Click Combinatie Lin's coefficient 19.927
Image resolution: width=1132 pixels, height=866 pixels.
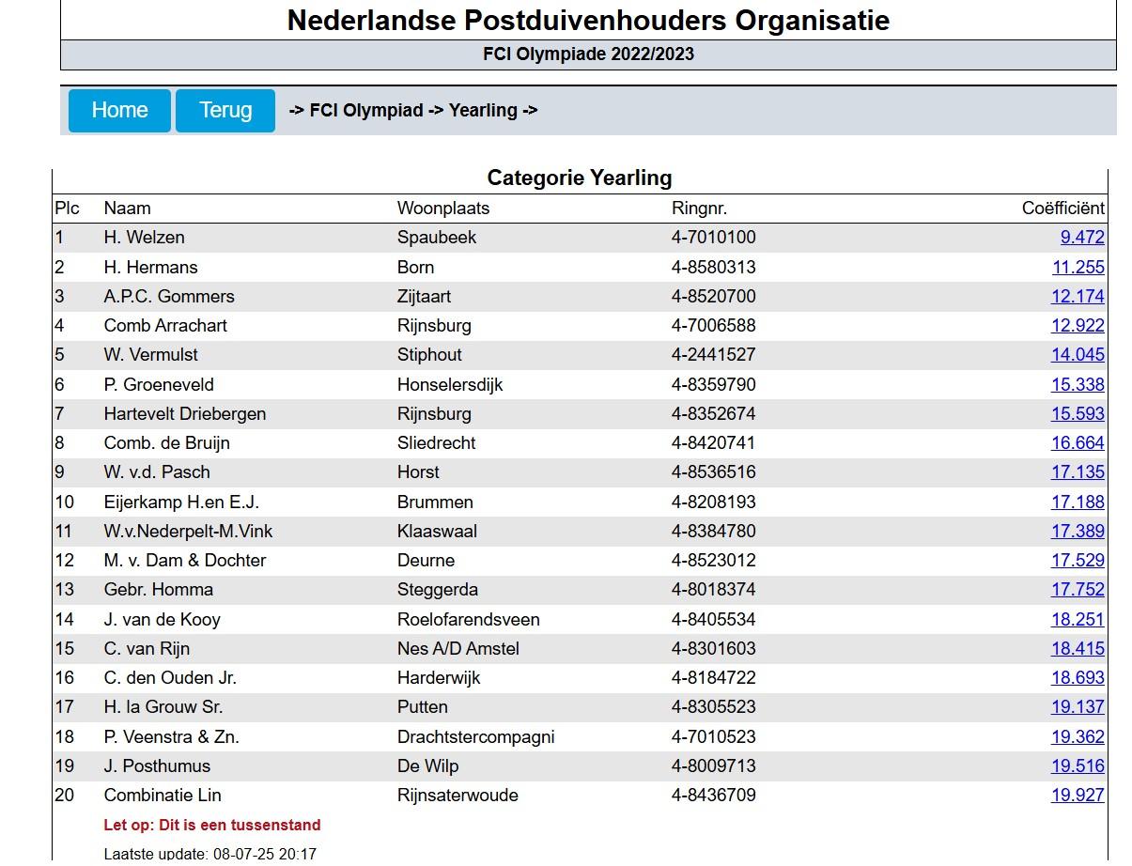tap(1078, 795)
